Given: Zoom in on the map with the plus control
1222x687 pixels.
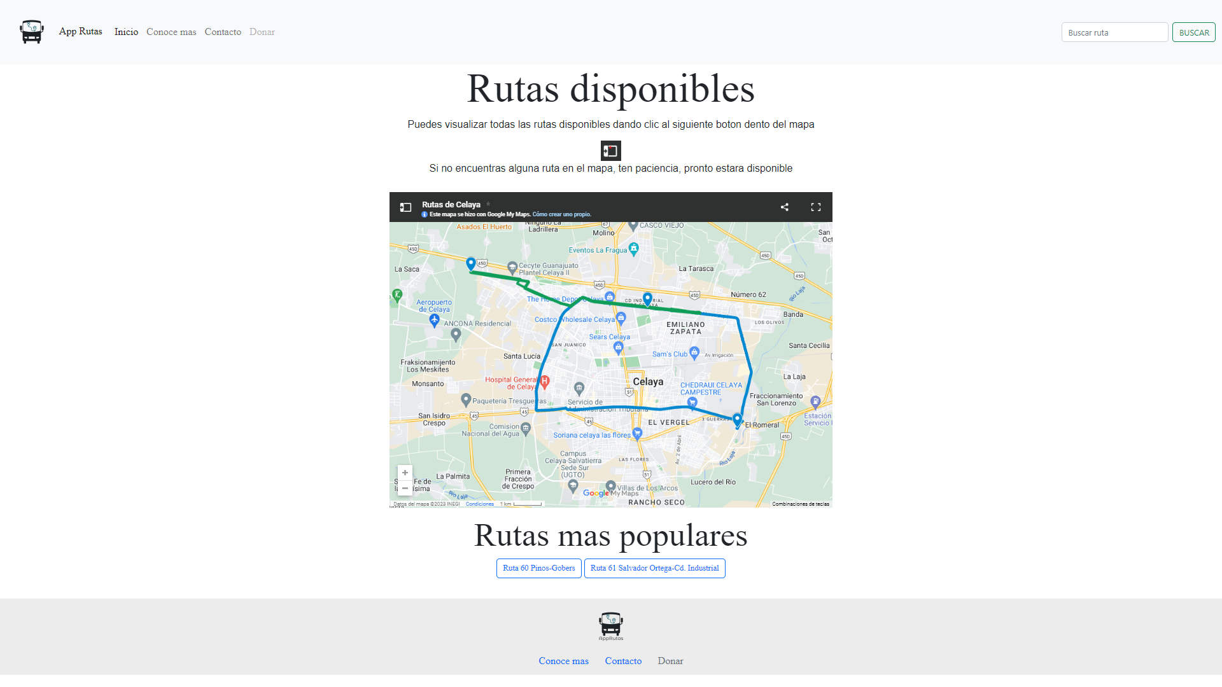Looking at the screenshot, I should click(x=405, y=473).
